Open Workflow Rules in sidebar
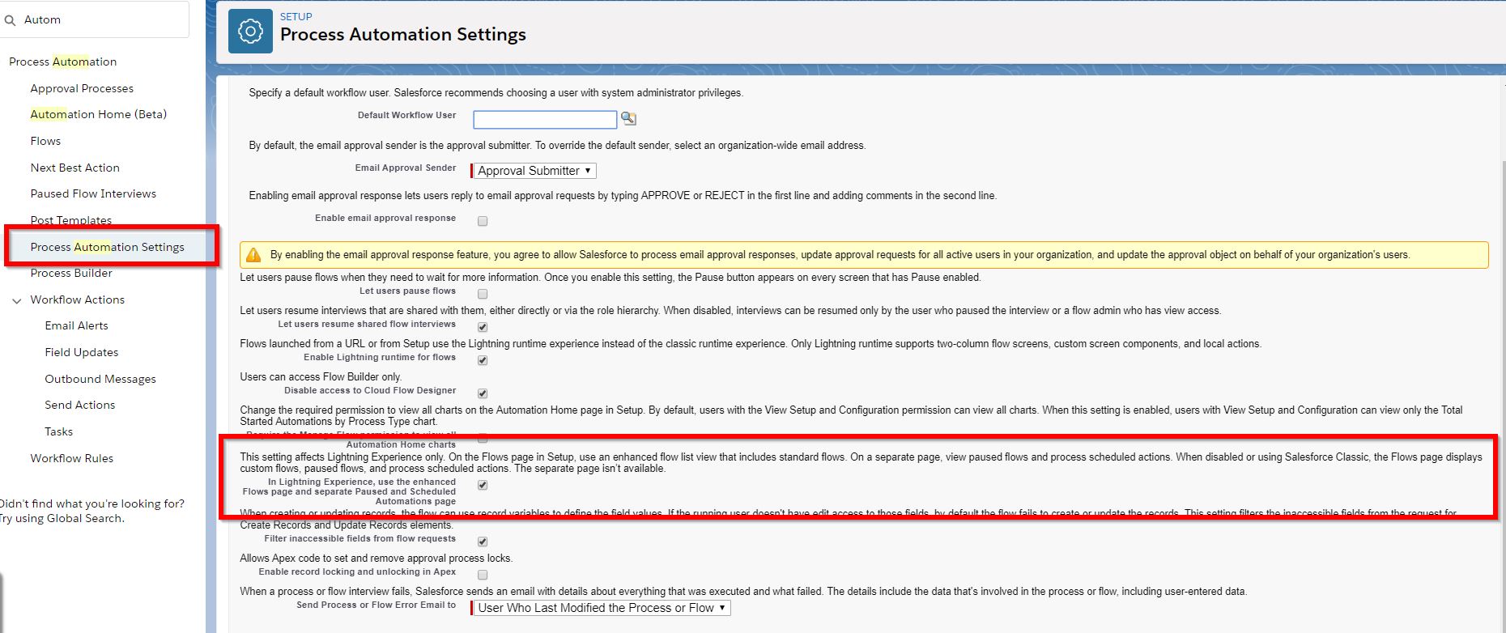The height and width of the screenshot is (633, 1506). 72,458
